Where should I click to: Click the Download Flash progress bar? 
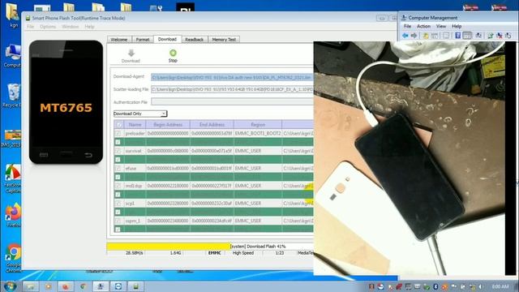point(210,247)
